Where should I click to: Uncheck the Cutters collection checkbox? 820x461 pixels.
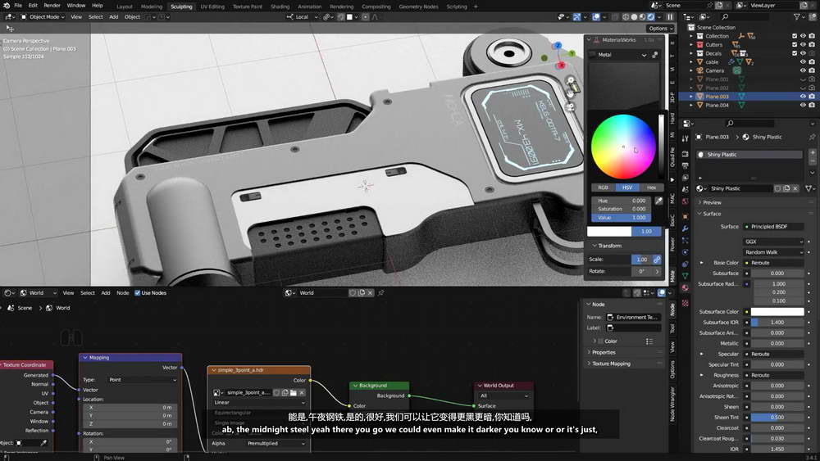(x=795, y=44)
